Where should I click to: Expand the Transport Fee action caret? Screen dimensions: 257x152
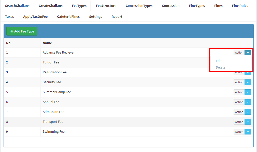tap(248, 122)
